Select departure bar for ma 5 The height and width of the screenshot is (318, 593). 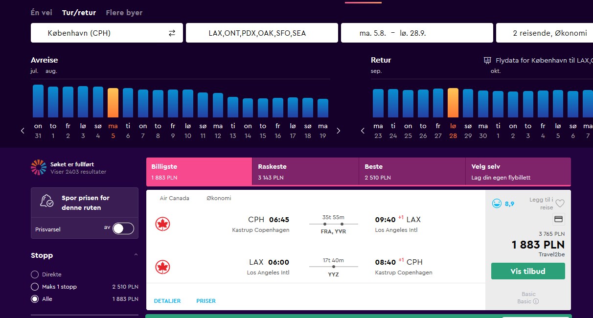pyautogui.click(x=113, y=103)
